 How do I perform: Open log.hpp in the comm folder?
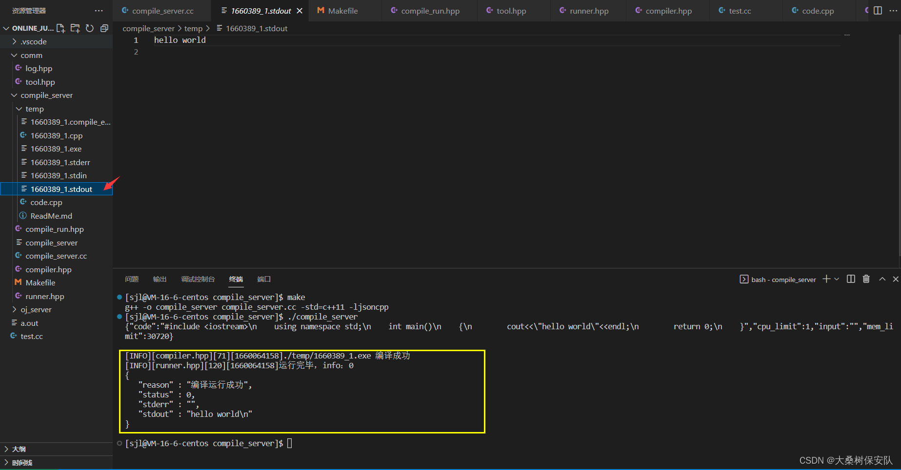[x=56, y=69]
